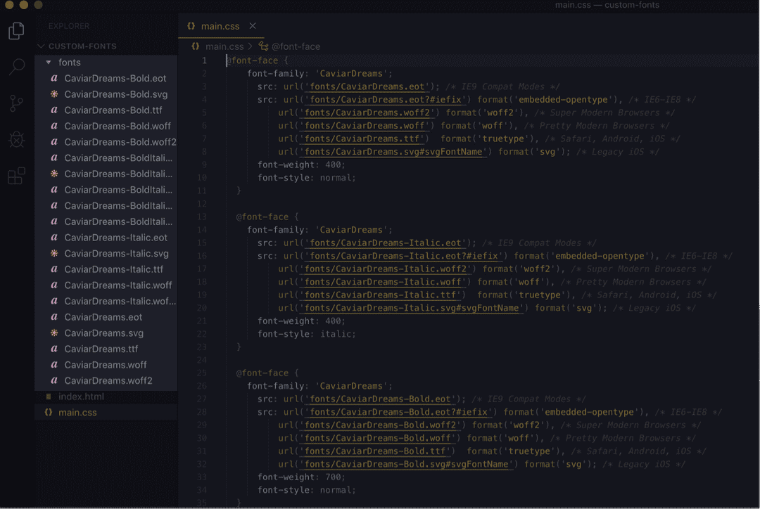Click the @font-face symbol icon in the breadcrumb
The image size is (760, 509).
(x=262, y=46)
